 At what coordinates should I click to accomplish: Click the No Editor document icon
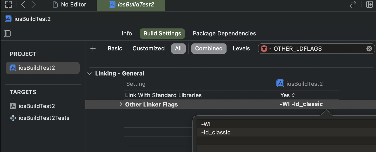55,4
